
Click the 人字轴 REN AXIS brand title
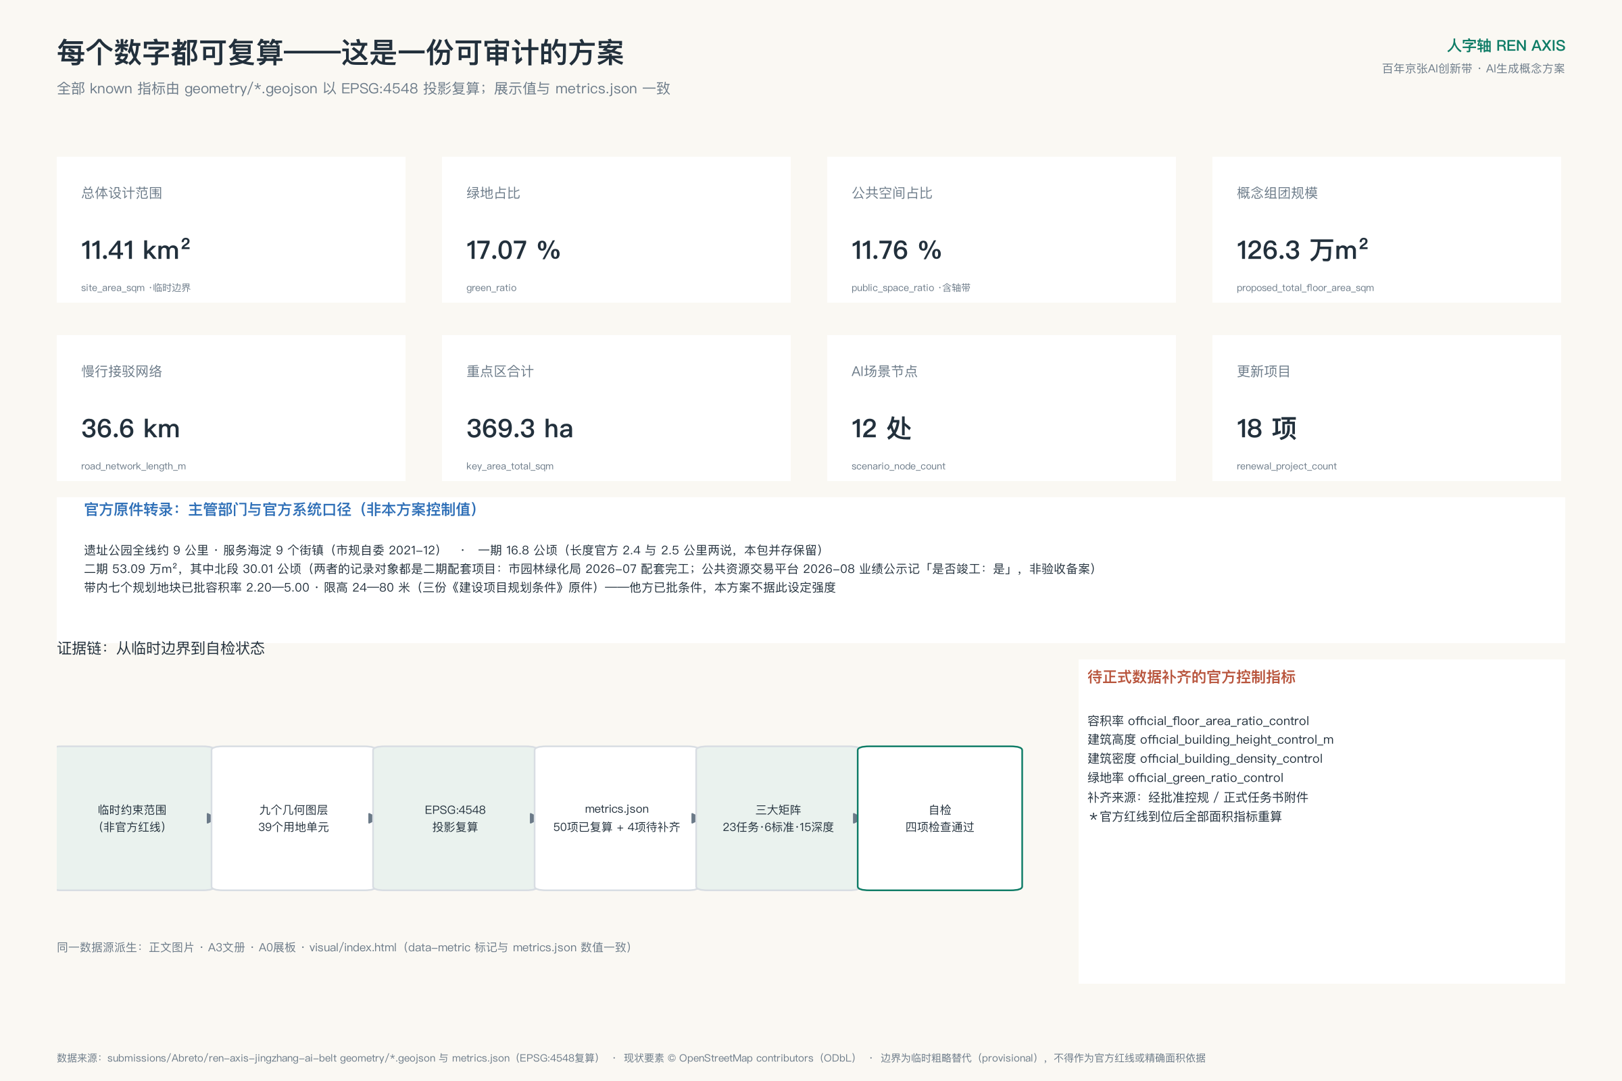(x=1506, y=45)
